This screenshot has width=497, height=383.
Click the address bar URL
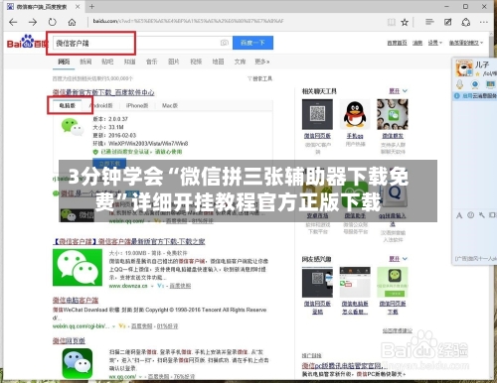click(188, 21)
